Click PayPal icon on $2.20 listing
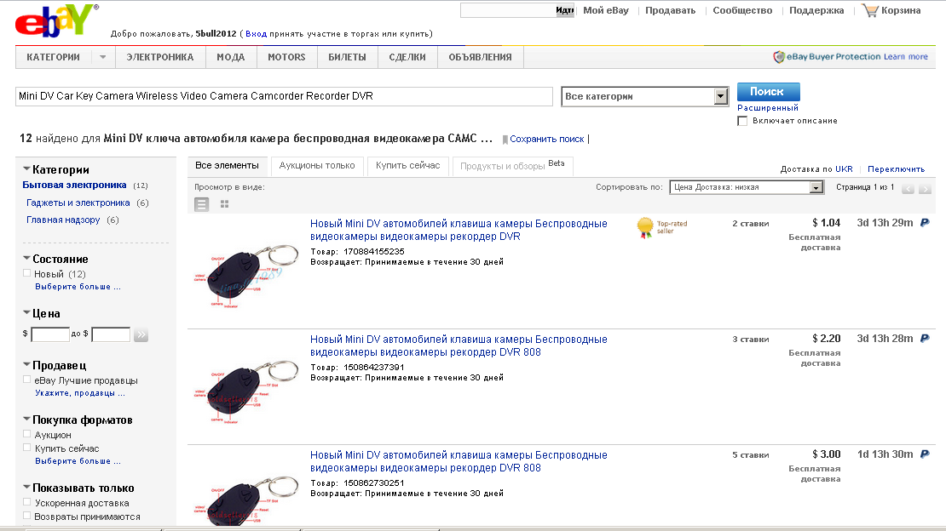The image size is (946, 531). tap(925, 339)
